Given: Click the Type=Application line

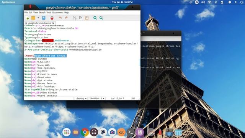Looking at the screenshot, I should [36, 38].
